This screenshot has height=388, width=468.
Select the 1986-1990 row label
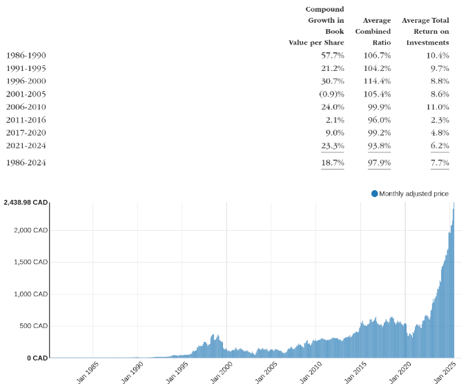26,55
